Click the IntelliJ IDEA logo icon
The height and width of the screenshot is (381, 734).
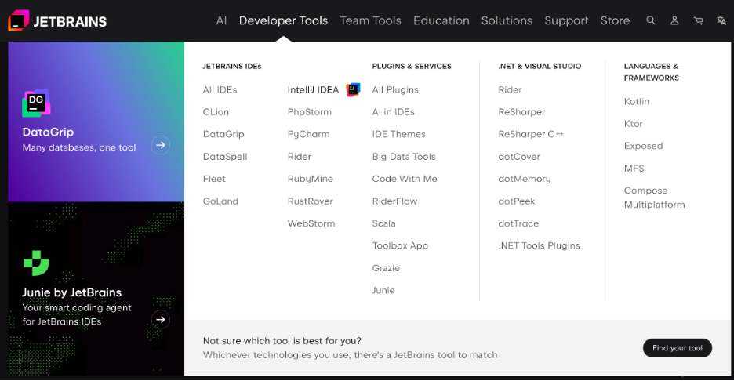354,89
